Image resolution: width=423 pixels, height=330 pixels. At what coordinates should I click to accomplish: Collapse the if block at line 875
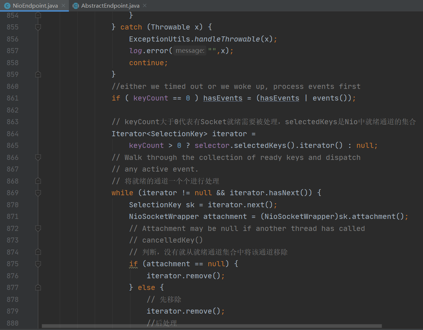tap(38, 264)
